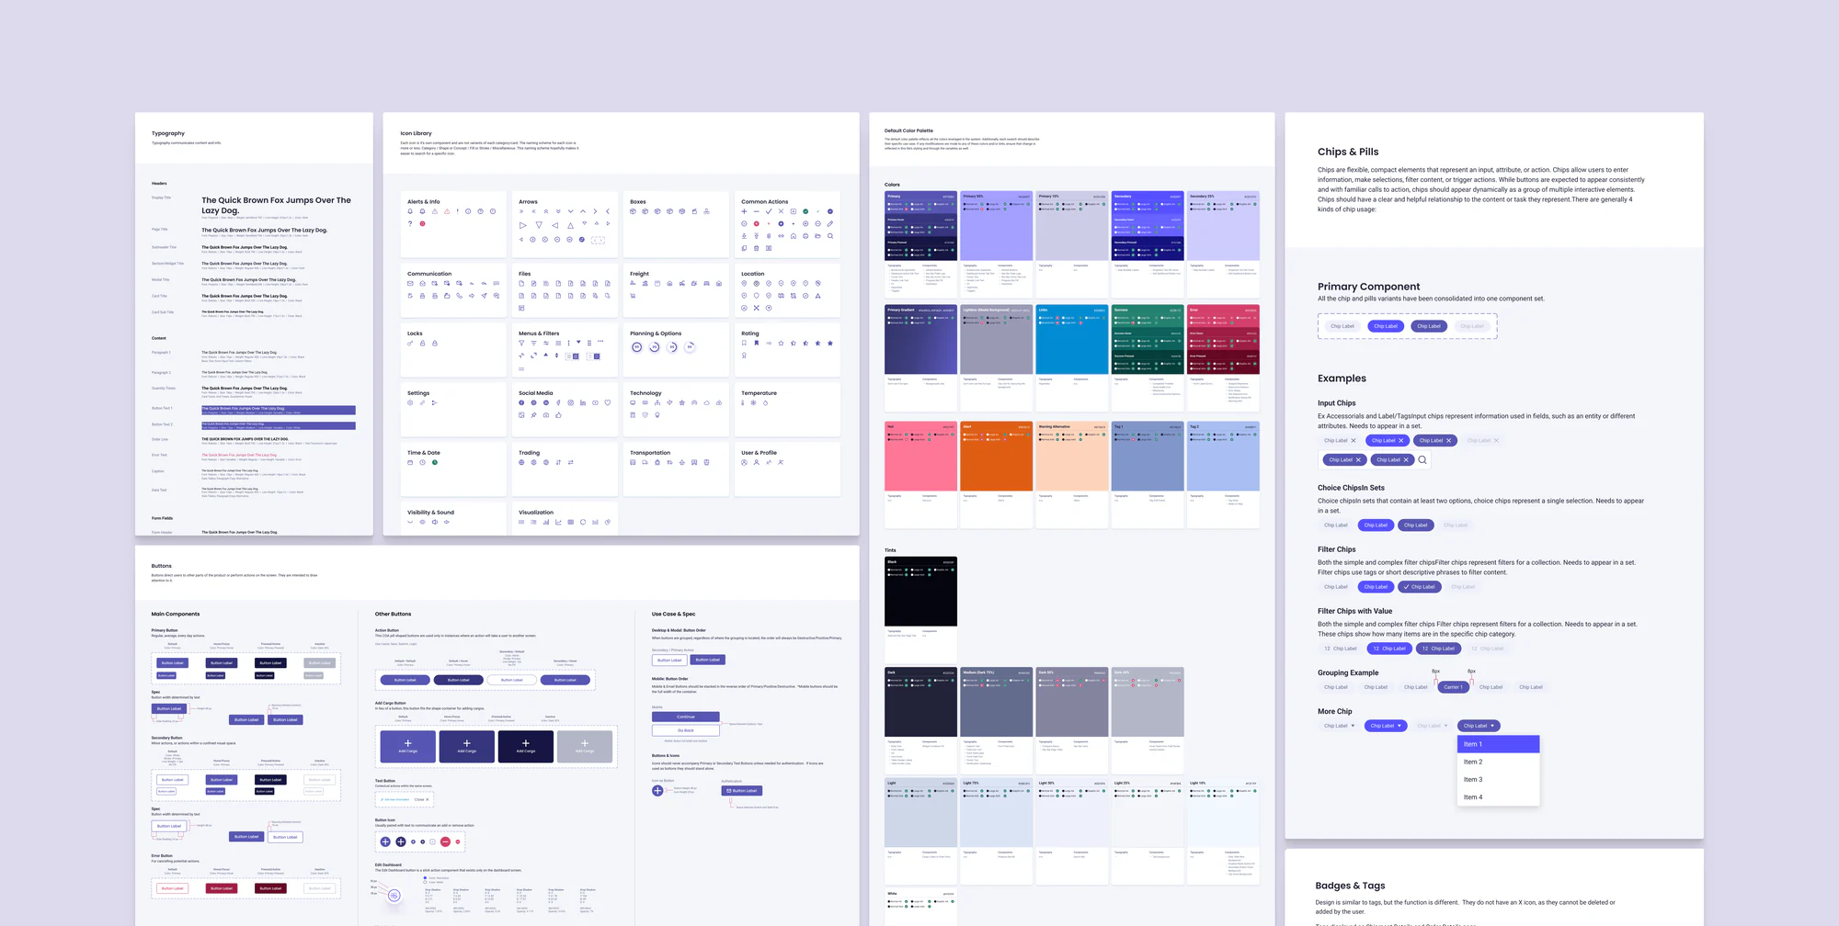Toggle bright blue '12 Chip Label' filter chip
The image size is (1839, 926).
1389,649
